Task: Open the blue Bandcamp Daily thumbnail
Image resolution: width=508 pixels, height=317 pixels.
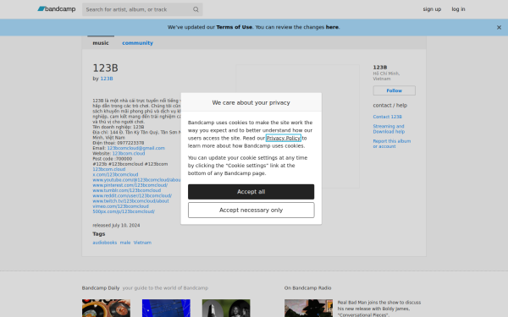Action: click(166, 308)
